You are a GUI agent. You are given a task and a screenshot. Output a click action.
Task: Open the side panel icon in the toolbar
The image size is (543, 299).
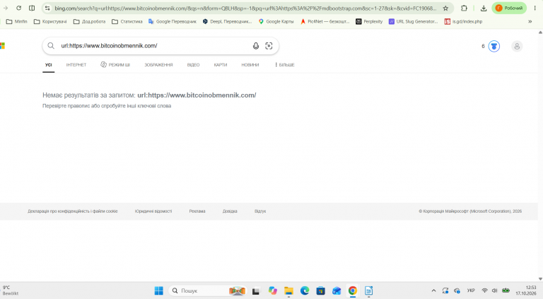click(x=32, y=8)
